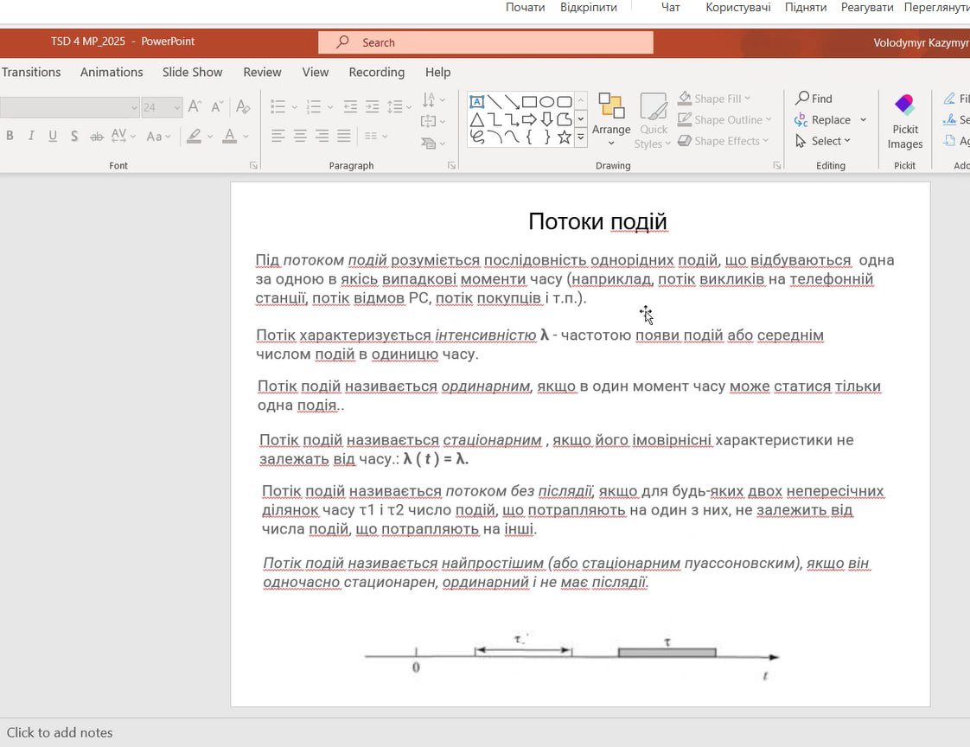The width and height of the screenshot is (970, 747).
Task: Click the font color swatch
Action: pos(229,136)
